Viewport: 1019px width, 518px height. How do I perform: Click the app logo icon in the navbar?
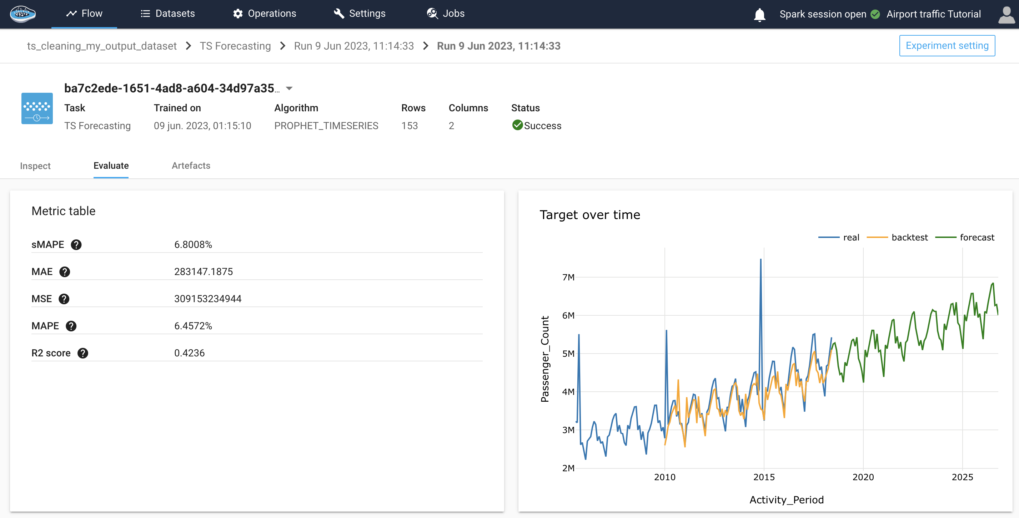click(22, 14)
